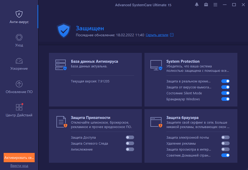Enable Удаление рекламы switch
The image size is (248, 170).
225,143
